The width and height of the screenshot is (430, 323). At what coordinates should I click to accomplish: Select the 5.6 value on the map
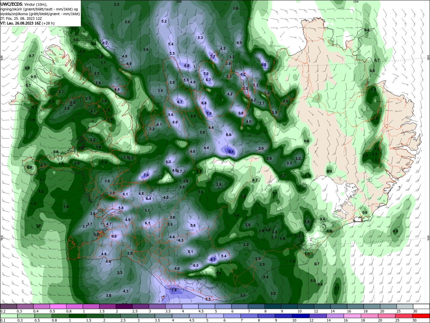coord(171,115)
